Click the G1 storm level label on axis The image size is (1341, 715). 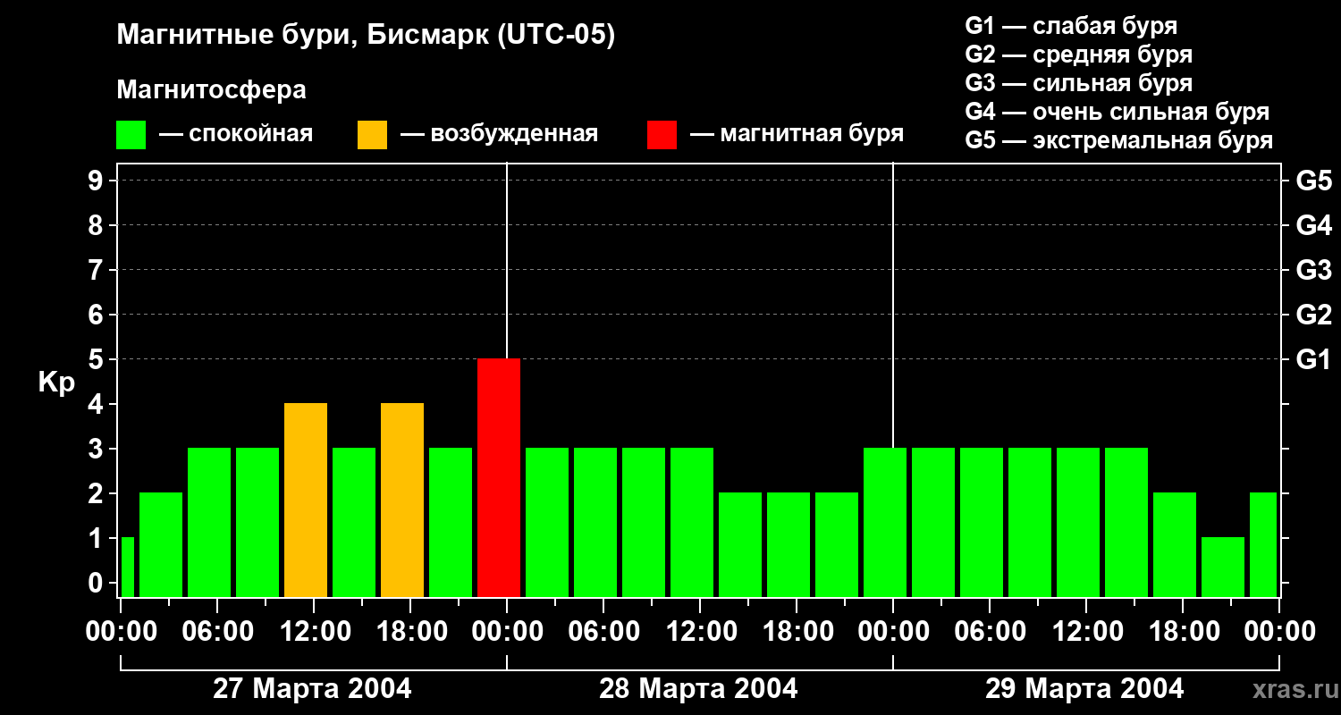1313,360
